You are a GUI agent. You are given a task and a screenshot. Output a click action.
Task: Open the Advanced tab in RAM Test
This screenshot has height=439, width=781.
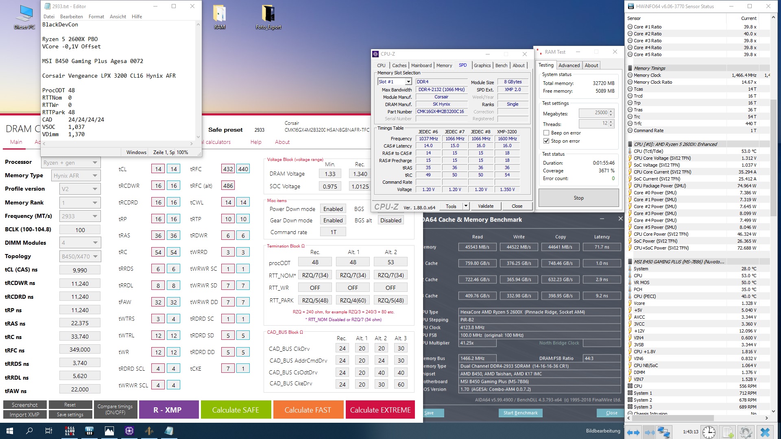(x=569, y=65)
